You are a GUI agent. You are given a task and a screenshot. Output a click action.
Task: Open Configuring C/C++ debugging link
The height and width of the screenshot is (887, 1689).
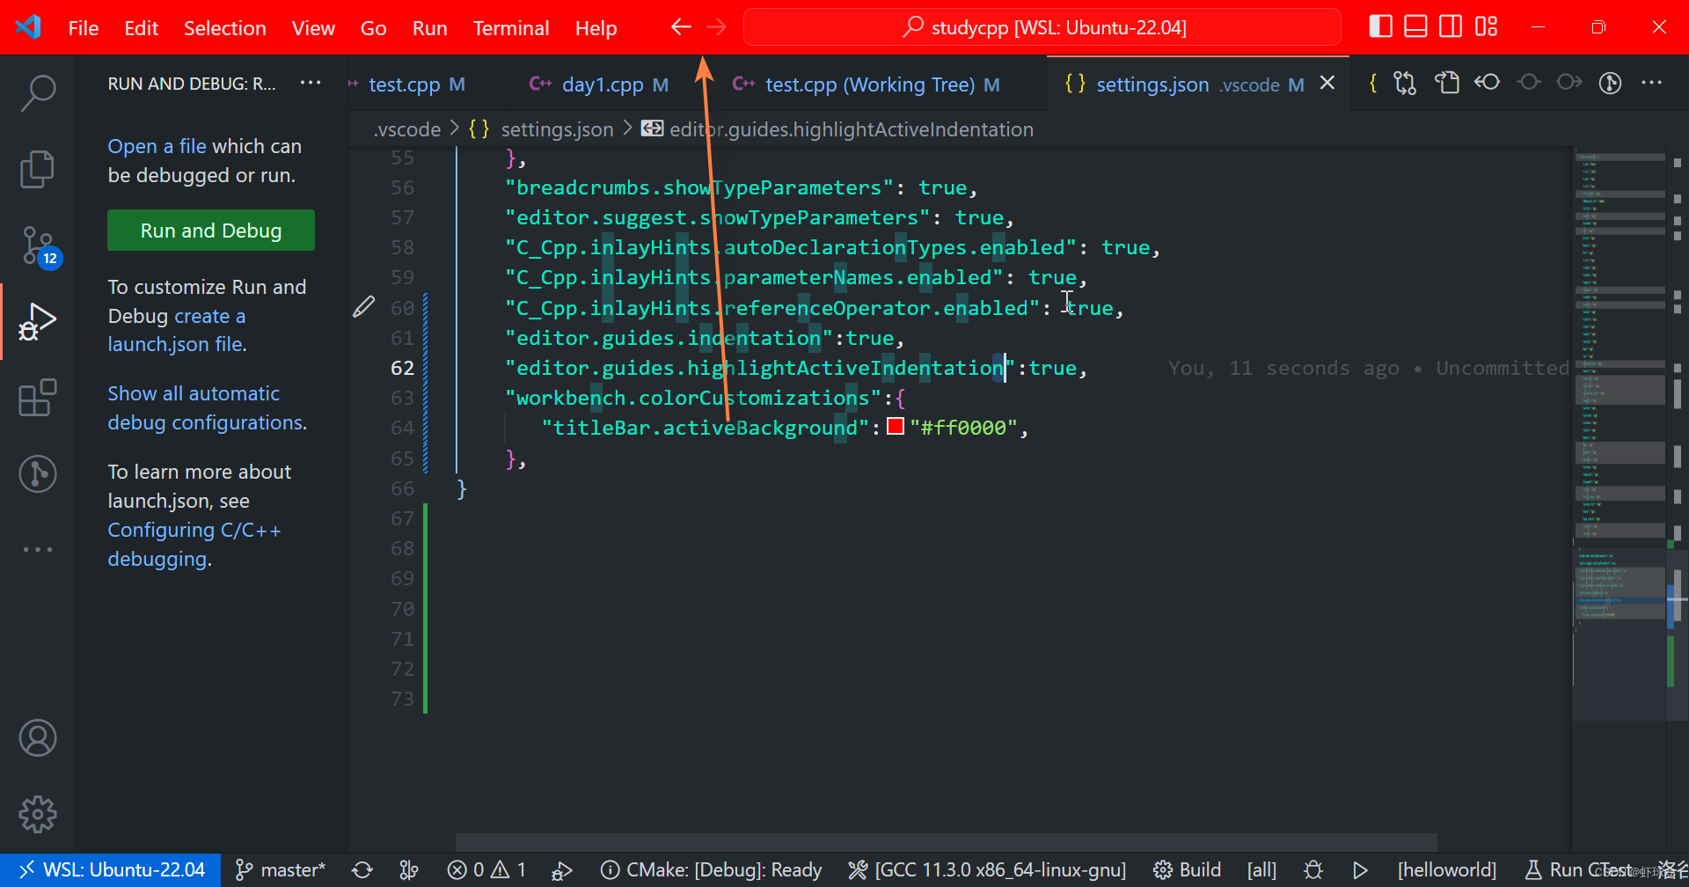[x=194, y=545]
